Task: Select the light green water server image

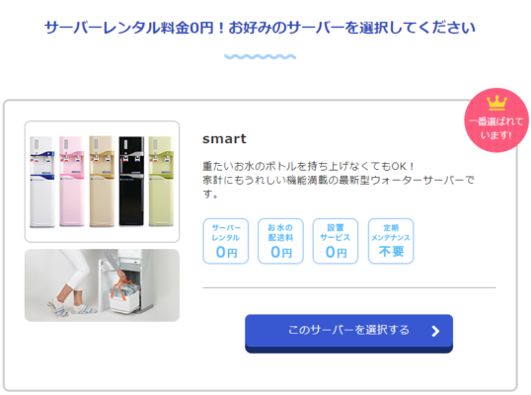Action: tap(161, 181)
